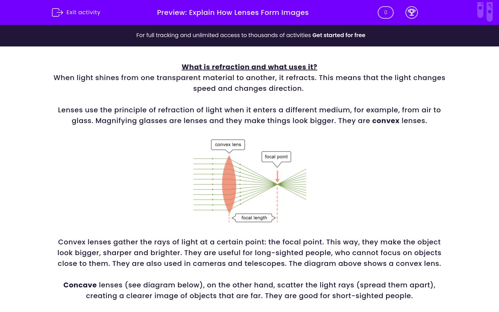Select the bold word 'Concave' in the paragraph
Image resolution: width=499 pixels, height=312 pixels.
click(x=80, y=285)
